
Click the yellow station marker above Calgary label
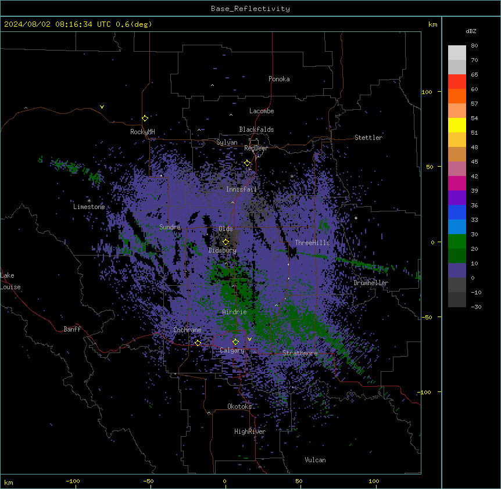coord(235,342)
